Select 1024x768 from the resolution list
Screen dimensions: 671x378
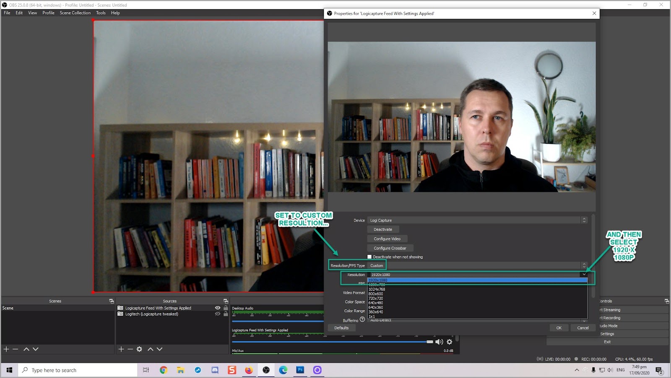click(477, 290)
